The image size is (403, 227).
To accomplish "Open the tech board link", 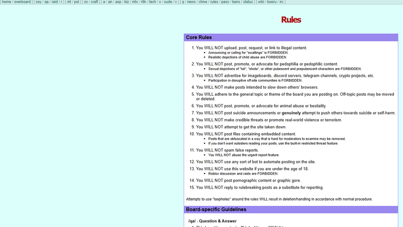I will 153,2.
